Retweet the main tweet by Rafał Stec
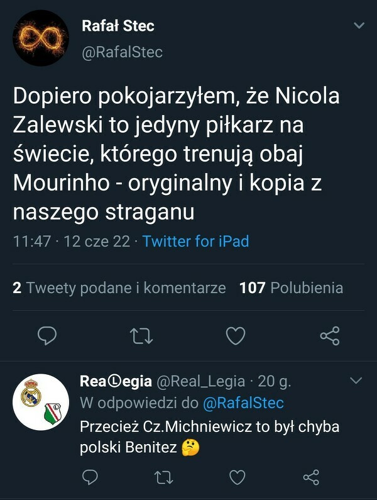377x500 pixels. click(x=141, y=336)
